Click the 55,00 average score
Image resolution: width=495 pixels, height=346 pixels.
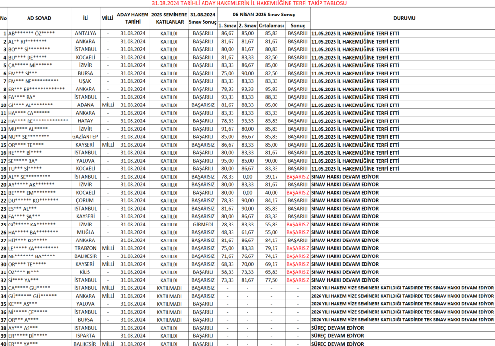(271, 232)
